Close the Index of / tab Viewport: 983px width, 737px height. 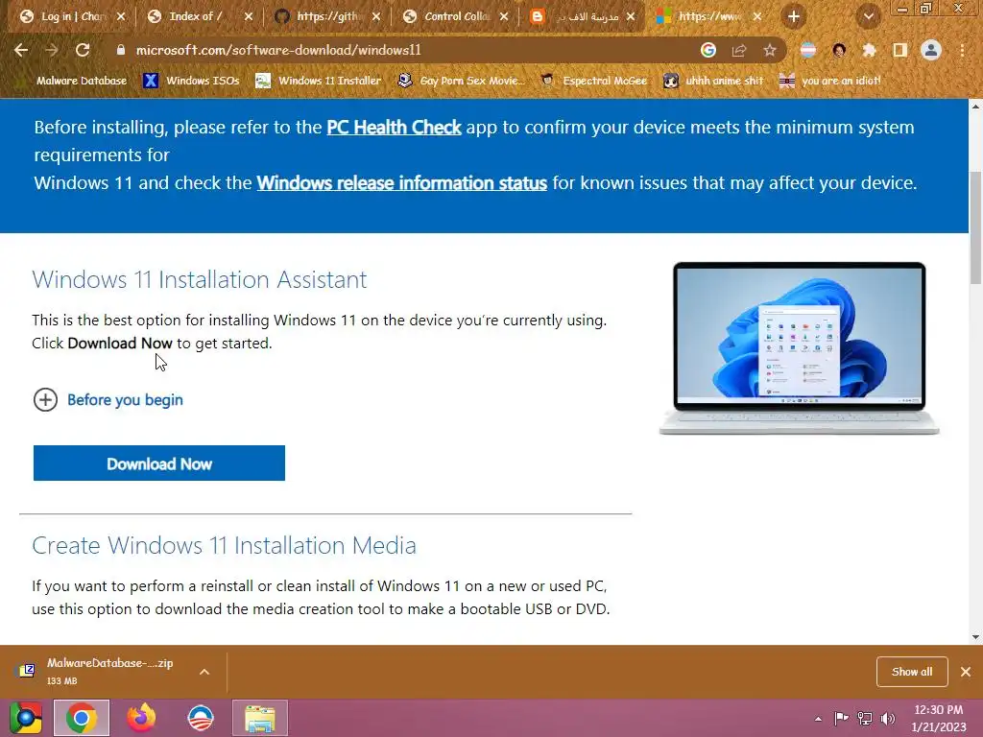pos(249,16)
